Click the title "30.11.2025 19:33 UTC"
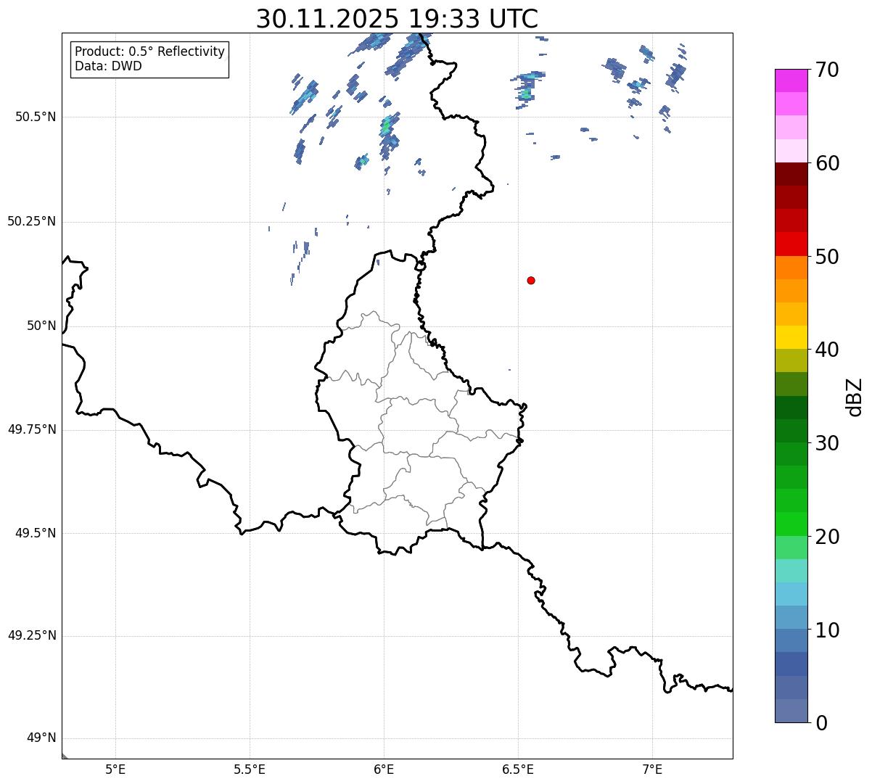Viewport: 872px width, 784px height. [397, 19]
